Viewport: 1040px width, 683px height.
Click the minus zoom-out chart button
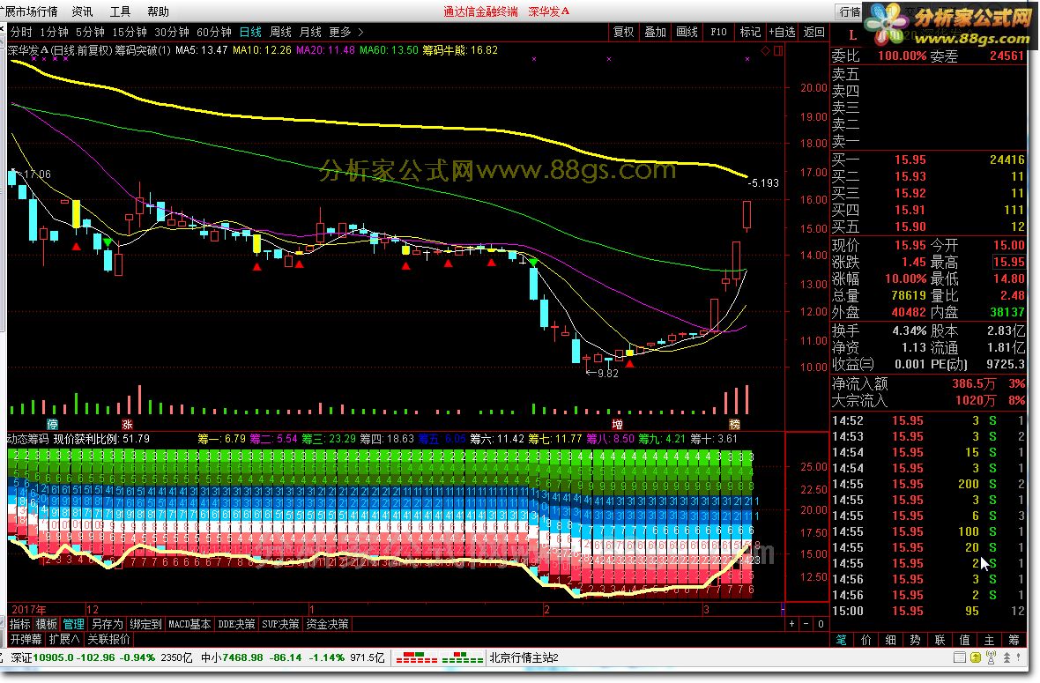click(806, 624)
